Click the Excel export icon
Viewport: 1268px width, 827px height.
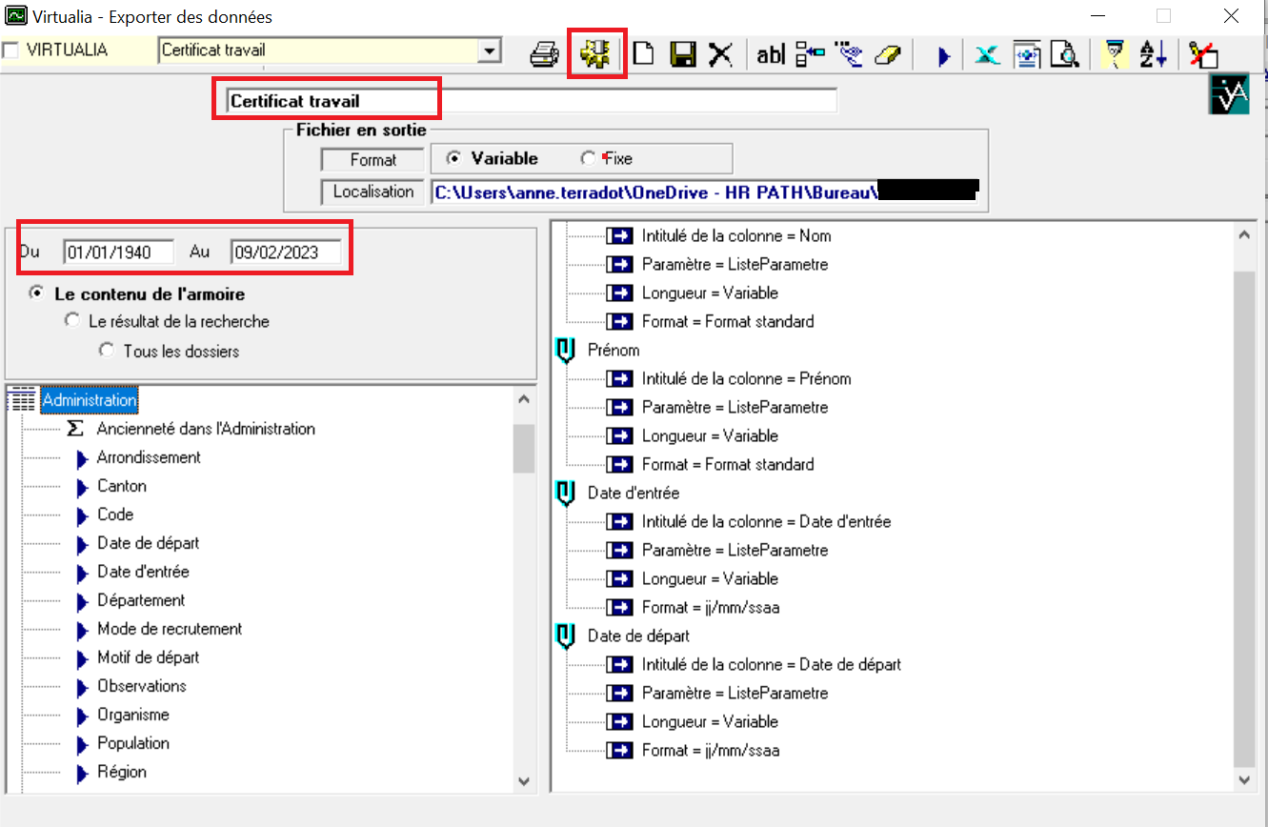tap(987, 55)
